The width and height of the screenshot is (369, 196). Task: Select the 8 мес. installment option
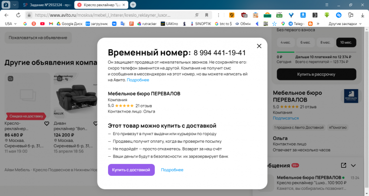[x=325, y=43]
